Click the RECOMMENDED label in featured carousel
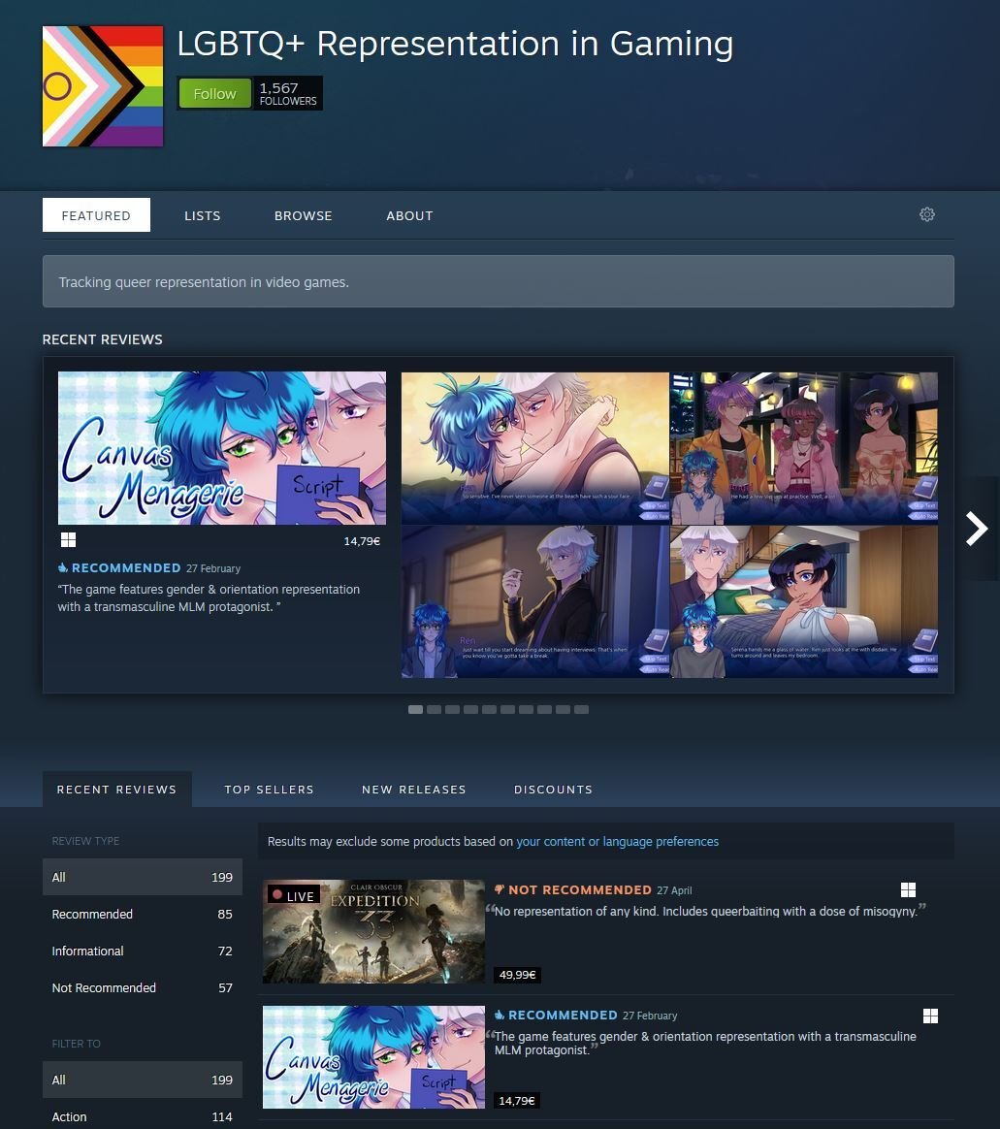 (x=126, y=568)
